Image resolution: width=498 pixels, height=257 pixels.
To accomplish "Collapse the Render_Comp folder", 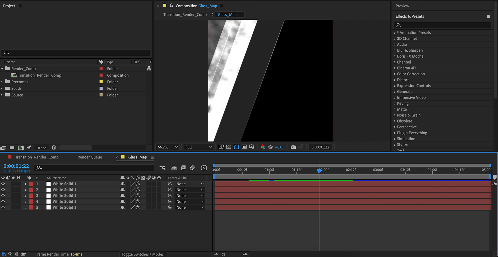I will 2,68.
